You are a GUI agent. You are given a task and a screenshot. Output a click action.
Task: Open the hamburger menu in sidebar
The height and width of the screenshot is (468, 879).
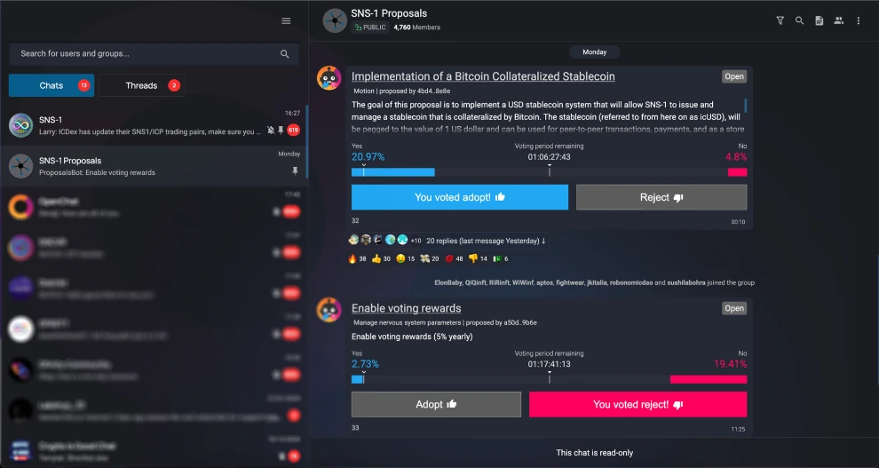pos(286,21)
